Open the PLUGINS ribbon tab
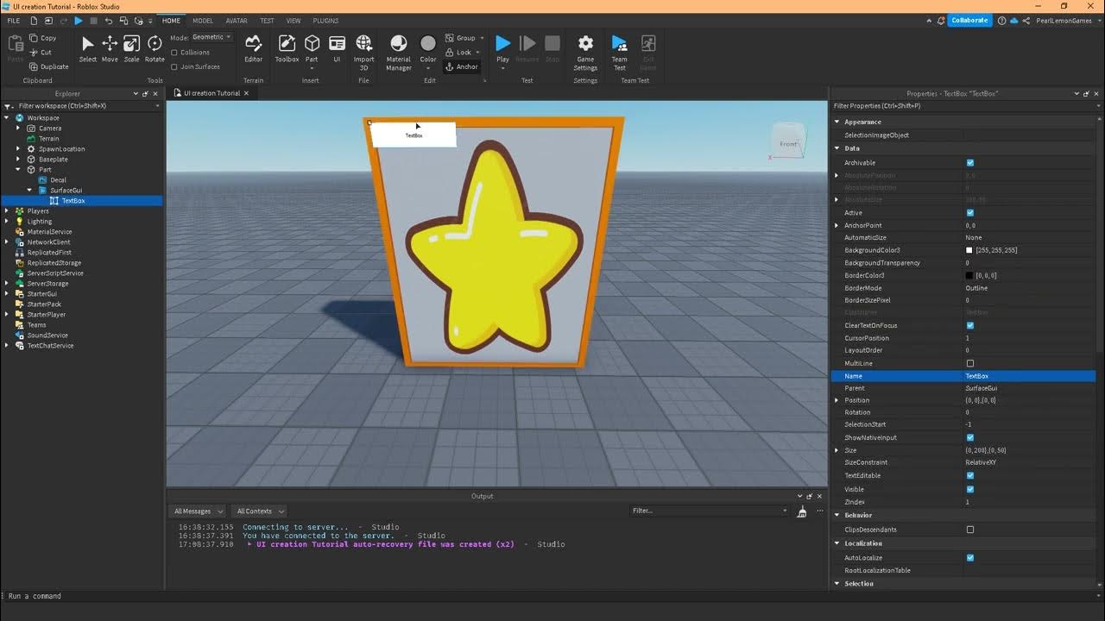This screenshot has width=1105, height=621. click(x=325, y=21)
